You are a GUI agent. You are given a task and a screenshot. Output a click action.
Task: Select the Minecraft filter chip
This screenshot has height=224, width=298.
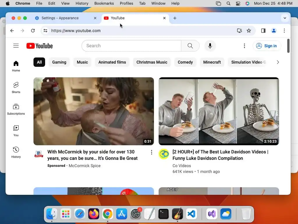click(212, 62)
